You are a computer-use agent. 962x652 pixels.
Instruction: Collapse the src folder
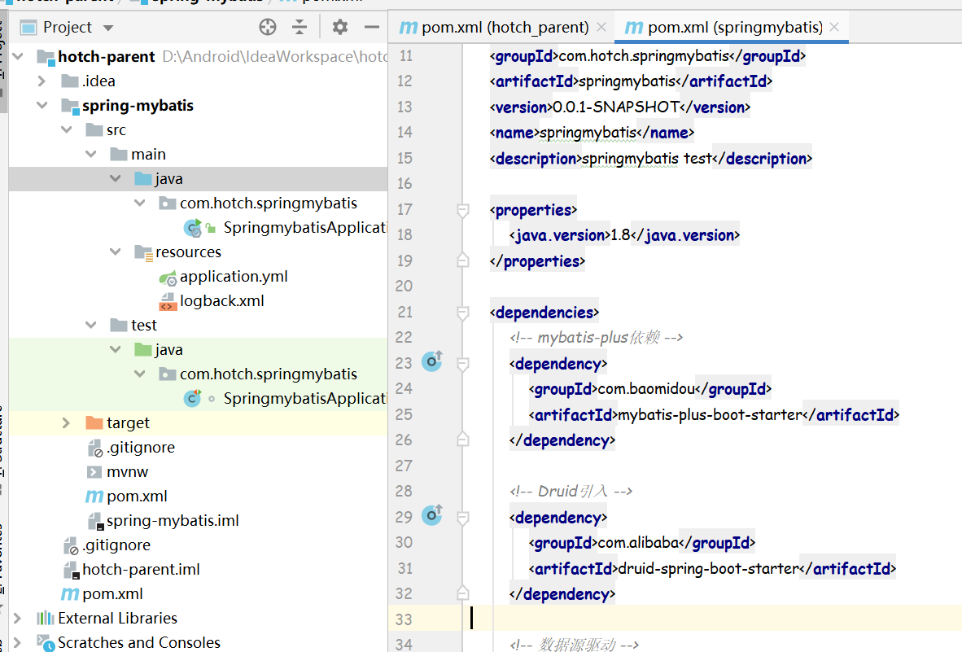(66, 130)
